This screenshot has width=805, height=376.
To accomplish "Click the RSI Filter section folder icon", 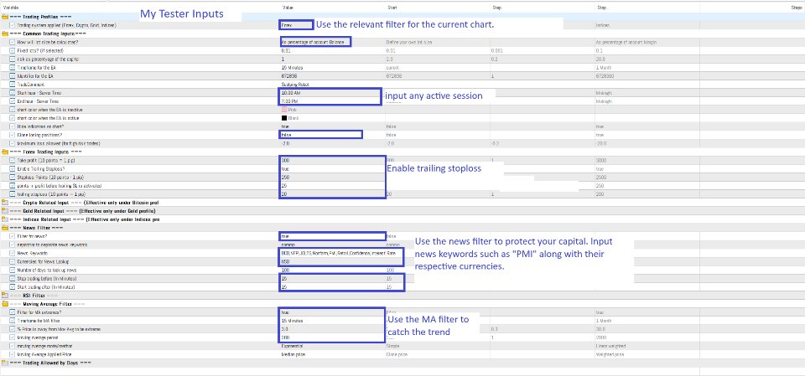I will coord(4,295).
